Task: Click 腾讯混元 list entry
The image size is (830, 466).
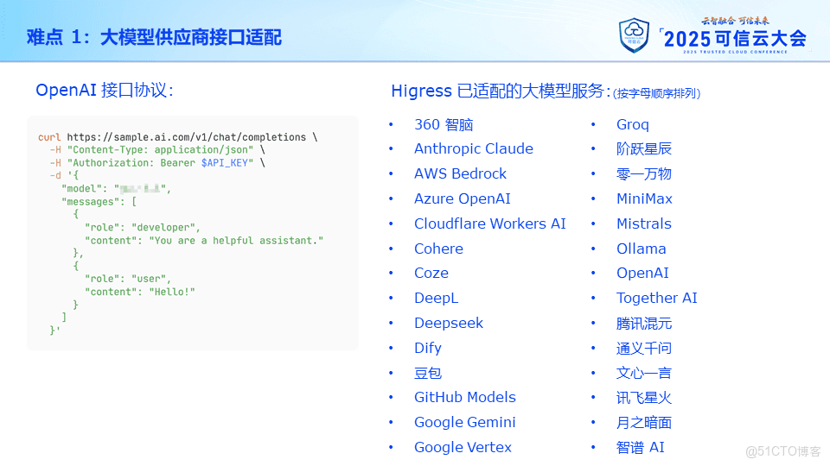Action: pos(643,324)
